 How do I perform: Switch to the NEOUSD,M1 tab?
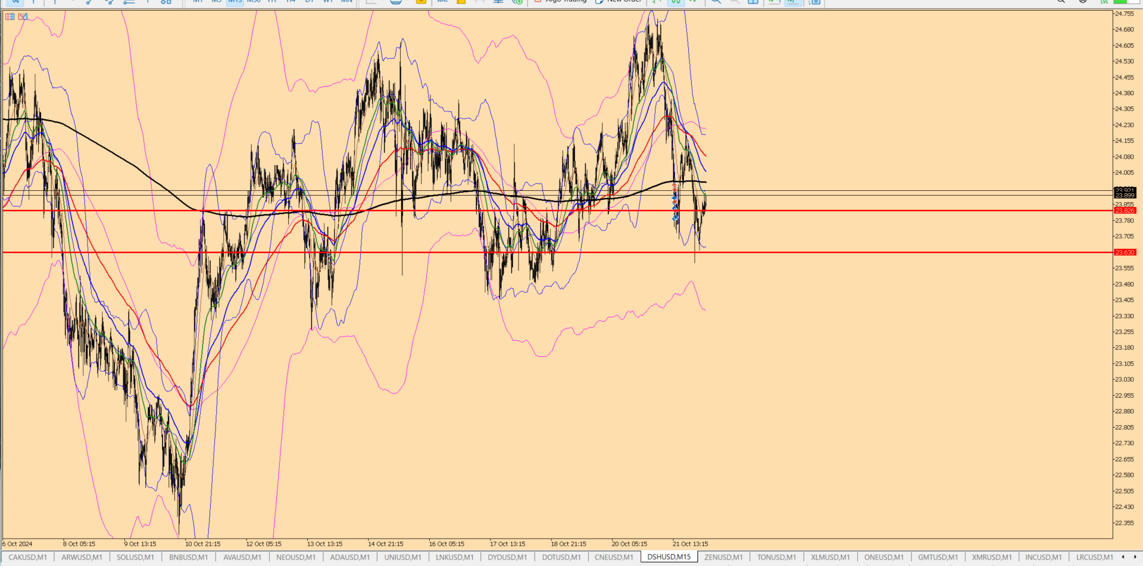click(x=296, y=557)
